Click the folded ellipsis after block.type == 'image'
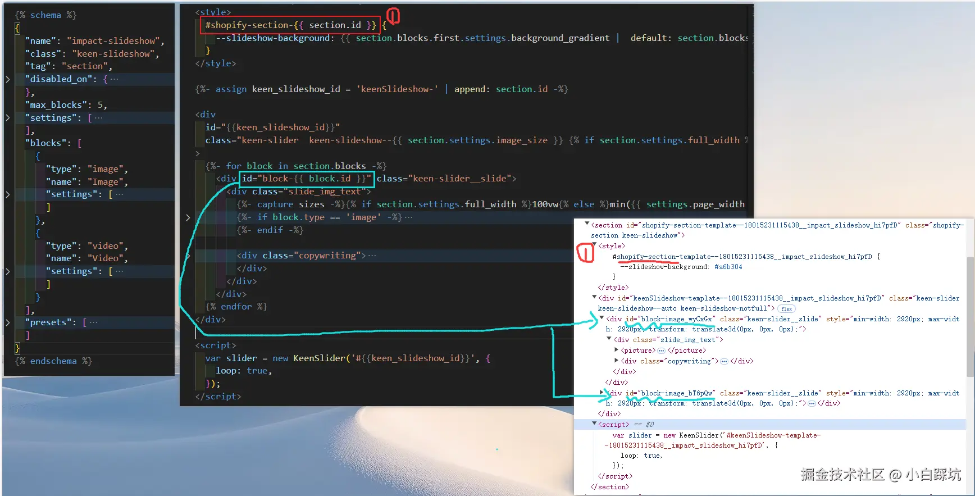975x496 pixels. pyautogui.click(x=408, y=217)
